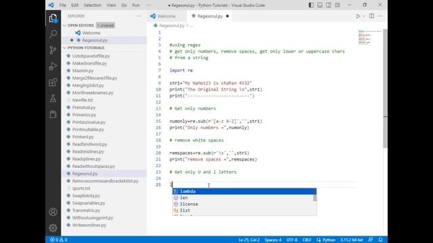Open Writeeorolines.py in explorer
Viewport: 433px width, 243px height.
[x=104, y=225]
